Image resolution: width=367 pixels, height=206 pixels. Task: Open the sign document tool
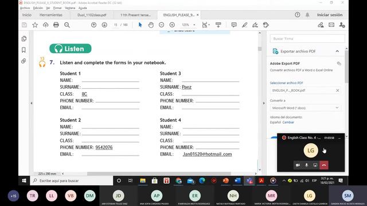pyautogui.click(x=255, y=25)
